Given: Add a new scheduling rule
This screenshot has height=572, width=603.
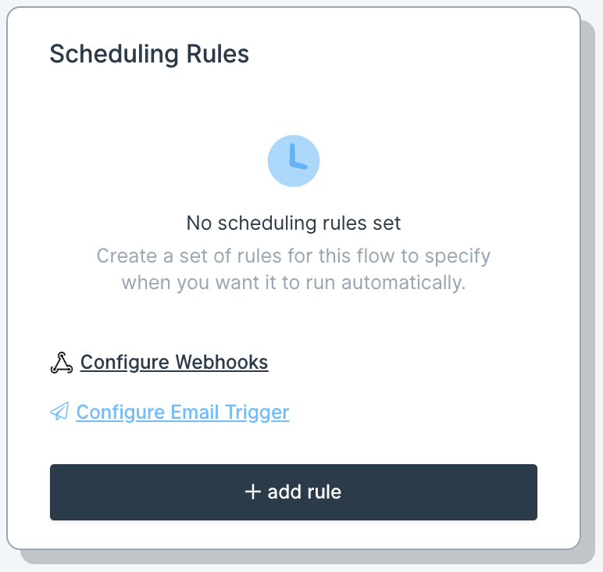Looking at the screenshot, I should 294,492.
